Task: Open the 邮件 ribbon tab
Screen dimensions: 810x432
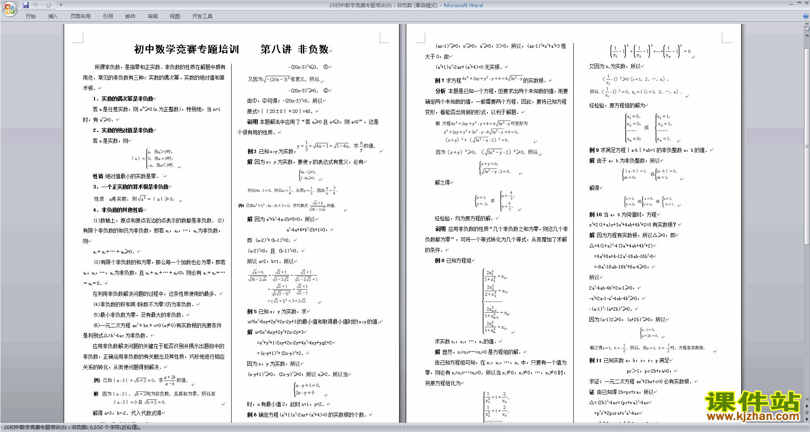Action: [130, 16]
